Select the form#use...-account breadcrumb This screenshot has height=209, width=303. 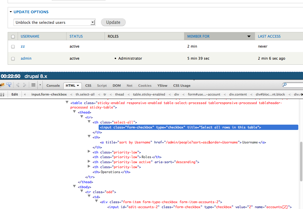tap(204, 94)
